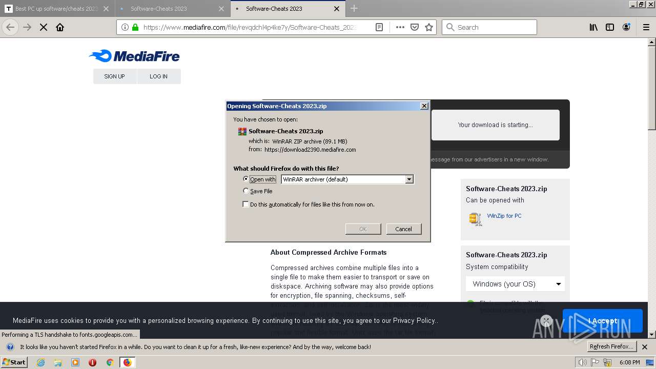
Task: Go back with the browser back arrow
Action: tap(10, 27)
